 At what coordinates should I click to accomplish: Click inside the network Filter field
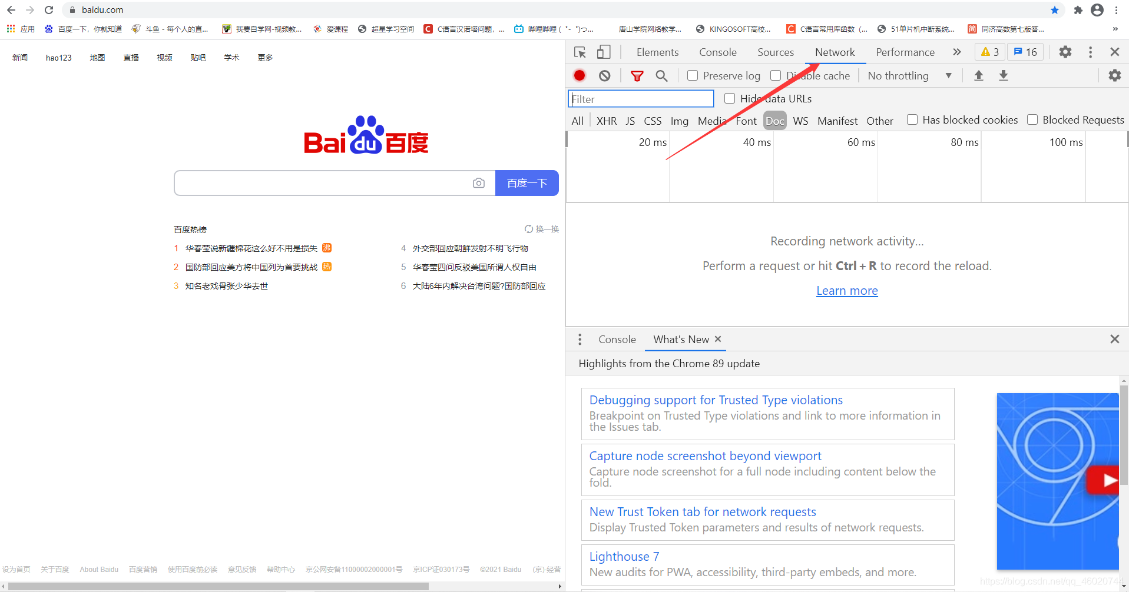tap(641, 99)
